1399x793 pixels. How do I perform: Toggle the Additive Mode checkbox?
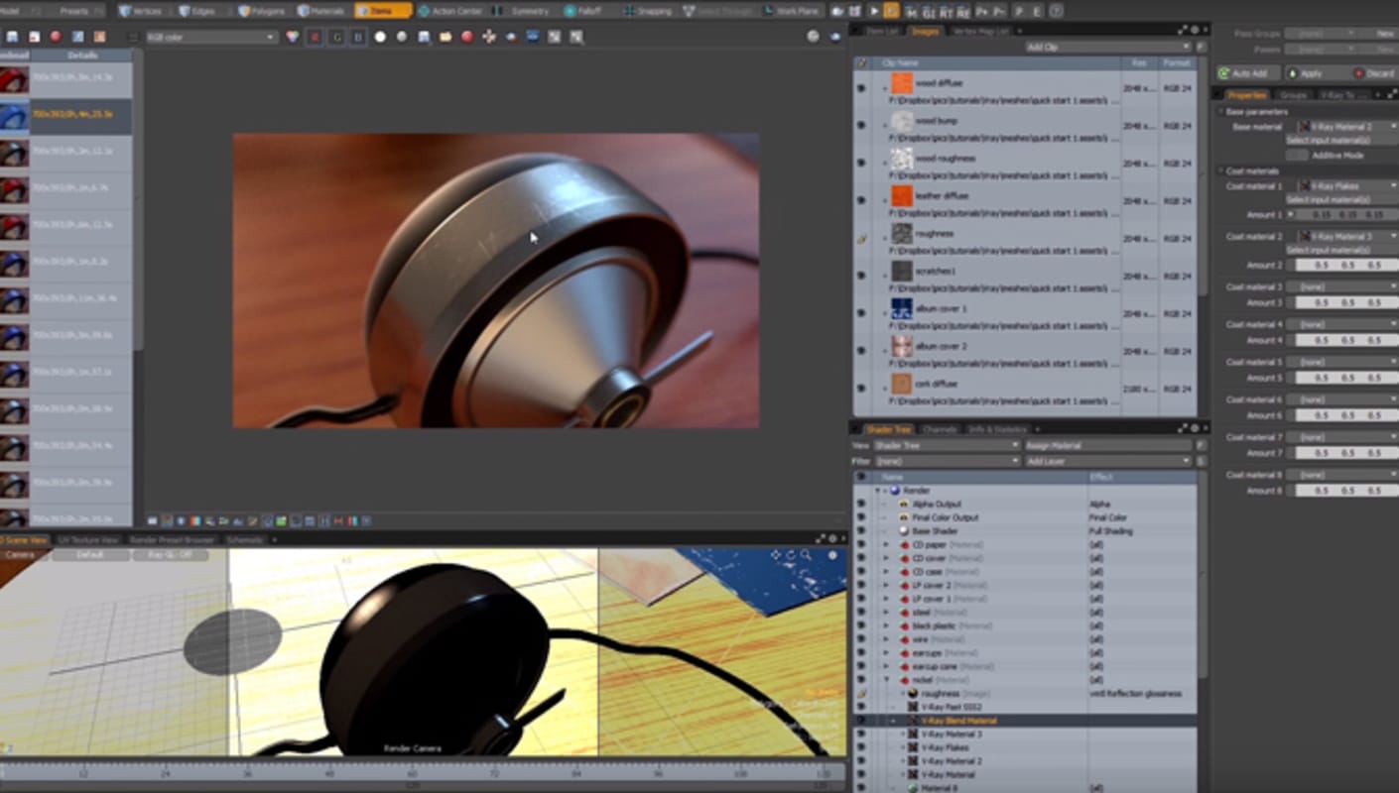pos(1296,155)
